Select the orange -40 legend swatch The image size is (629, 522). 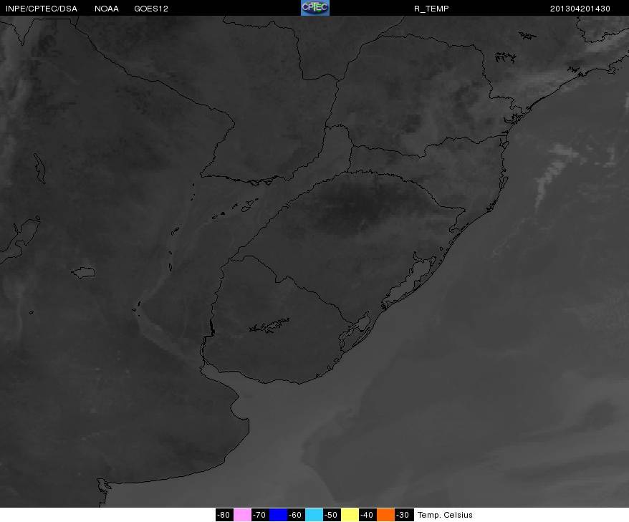point(385,515)
